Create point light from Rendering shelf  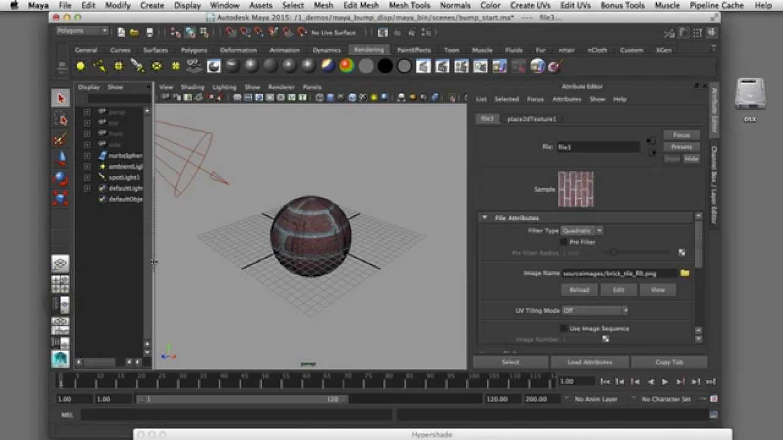tap(118, 66)
